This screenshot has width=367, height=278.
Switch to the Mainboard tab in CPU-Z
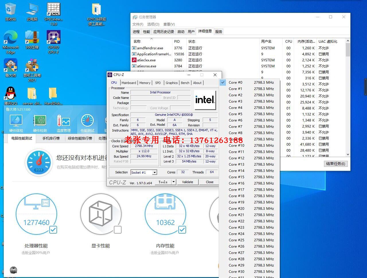(x=129, y=83)
